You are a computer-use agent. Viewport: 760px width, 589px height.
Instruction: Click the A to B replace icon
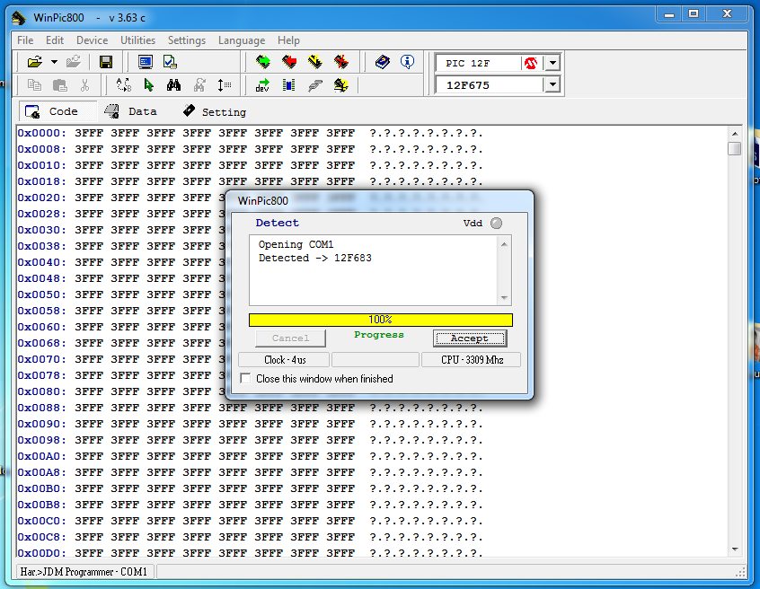[124, 85]
